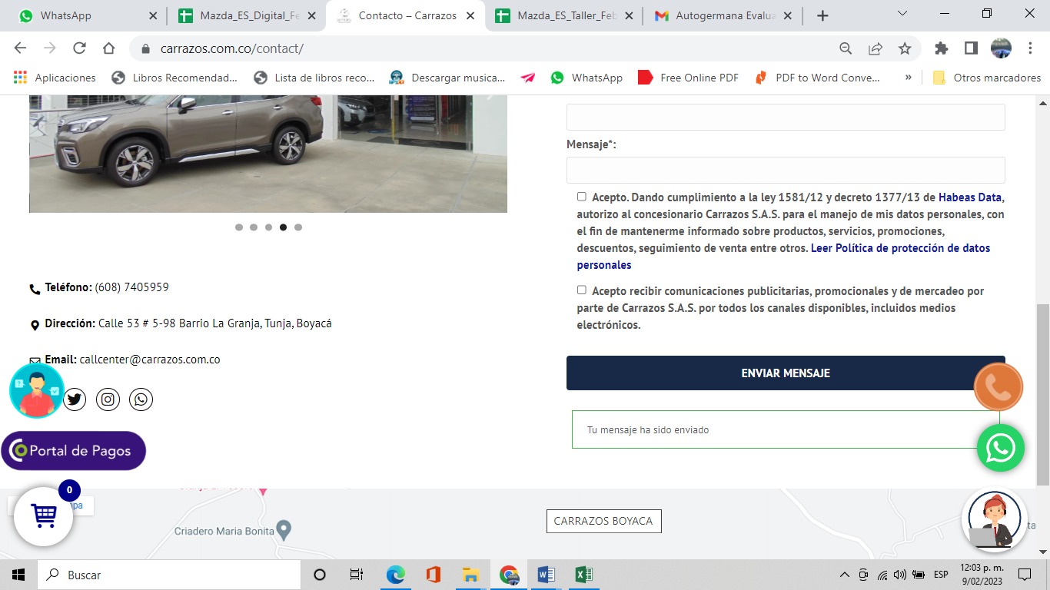
Task: Open the Otros marcadores folder
Action: [986, 78]
